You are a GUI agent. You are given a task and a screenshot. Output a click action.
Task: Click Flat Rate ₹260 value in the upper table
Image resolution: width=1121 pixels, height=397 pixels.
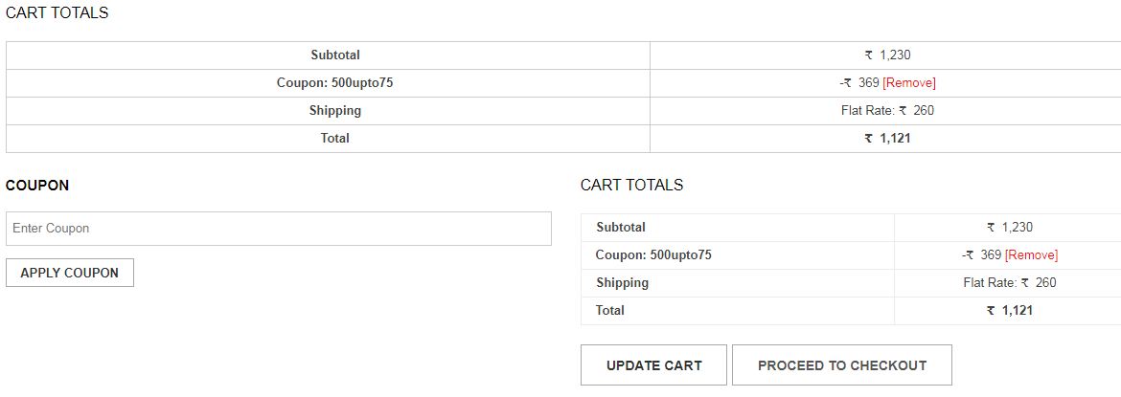(887, 111)
